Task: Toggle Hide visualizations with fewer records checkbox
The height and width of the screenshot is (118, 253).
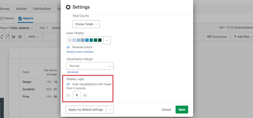Action: tap(68, 84)
